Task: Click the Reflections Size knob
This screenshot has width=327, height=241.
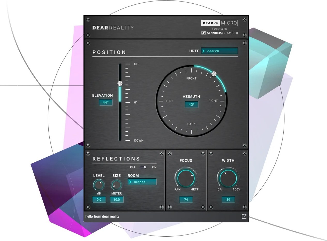Action: coord(116,185)
